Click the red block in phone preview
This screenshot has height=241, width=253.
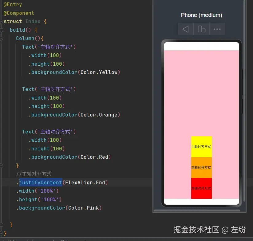[x=201, y=188]
